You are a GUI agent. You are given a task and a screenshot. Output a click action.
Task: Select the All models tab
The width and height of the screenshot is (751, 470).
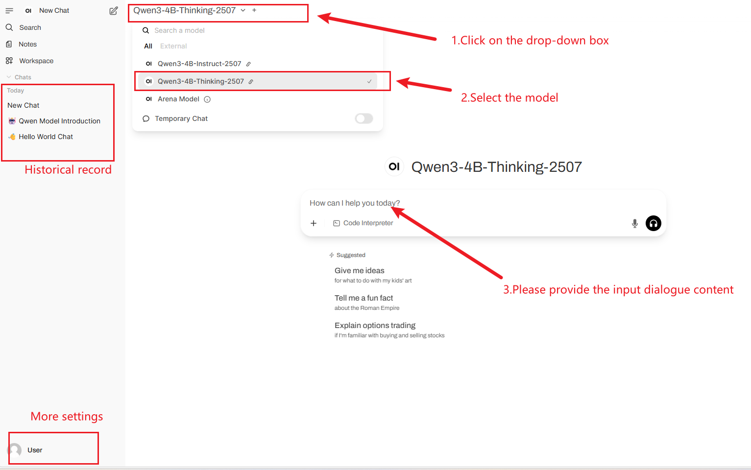[x=148, y=46]
